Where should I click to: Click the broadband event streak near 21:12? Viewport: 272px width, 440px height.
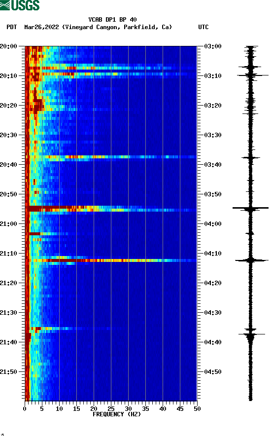(111, 260)
